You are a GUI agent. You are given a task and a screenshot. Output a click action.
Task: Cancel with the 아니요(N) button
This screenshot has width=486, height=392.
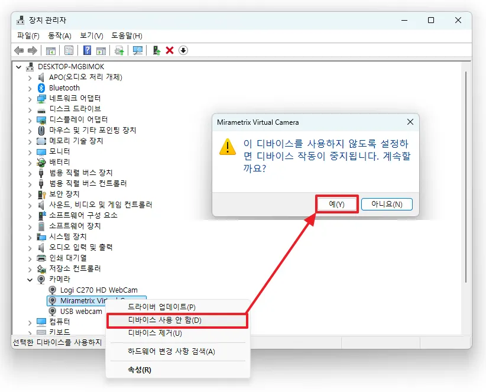[x=387, y=204]
